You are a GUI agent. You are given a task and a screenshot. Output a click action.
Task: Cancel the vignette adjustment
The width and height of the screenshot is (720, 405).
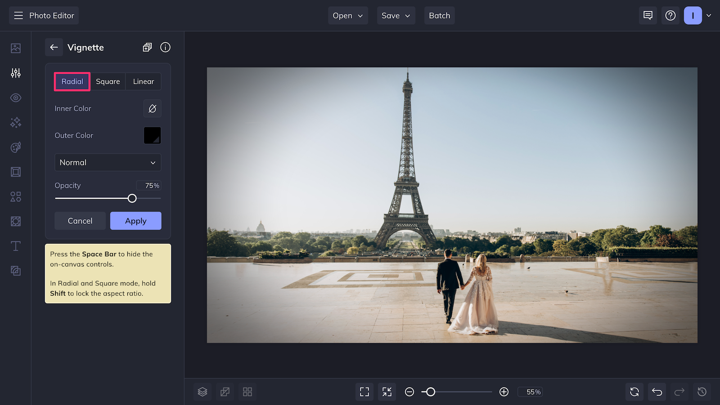(80, 221)
